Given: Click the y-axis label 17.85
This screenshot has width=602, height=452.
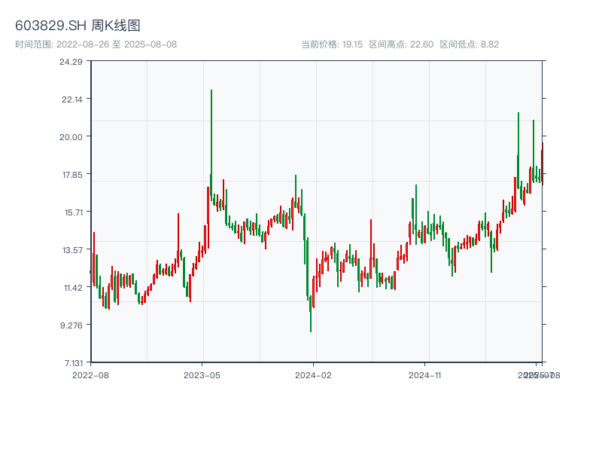Looking at the screenshot, I should (x=72, y=175).
